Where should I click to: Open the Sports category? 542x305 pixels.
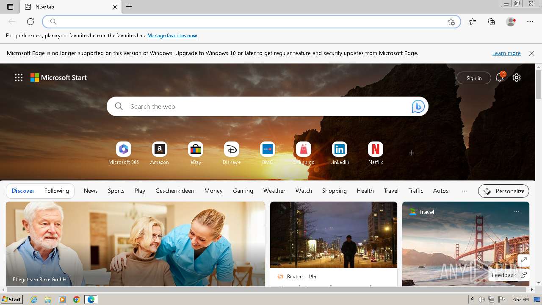[x=116, y=191]
